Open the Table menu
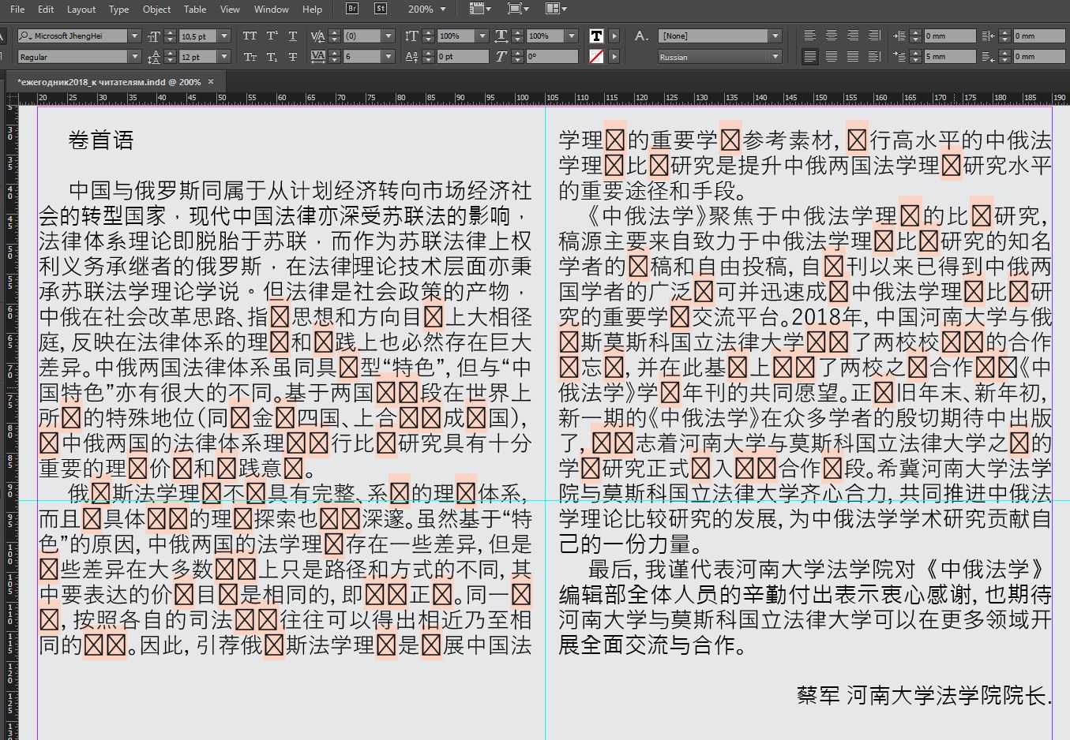The image size is (1070, 740). tap(195, 9)
